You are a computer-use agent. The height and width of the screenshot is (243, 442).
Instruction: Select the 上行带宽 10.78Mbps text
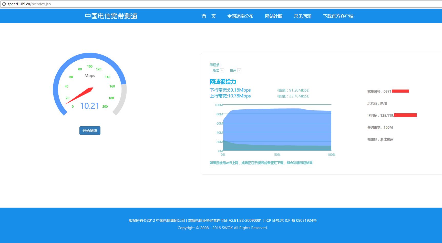pyautogui.click(x=230, y=96)
